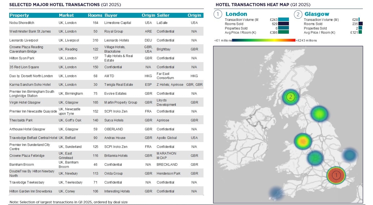Select Dao by Dorsett North London
373x205 pixels.
tap(31, 76)
